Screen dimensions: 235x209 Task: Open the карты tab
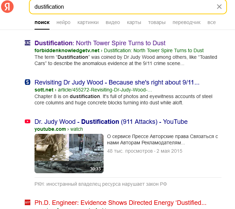tap(134, 22)
